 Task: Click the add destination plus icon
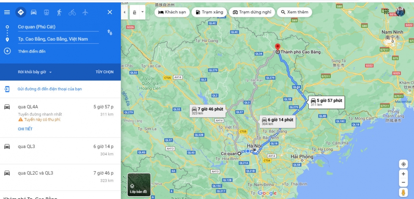pyautogui.click(x=8, y=51)
